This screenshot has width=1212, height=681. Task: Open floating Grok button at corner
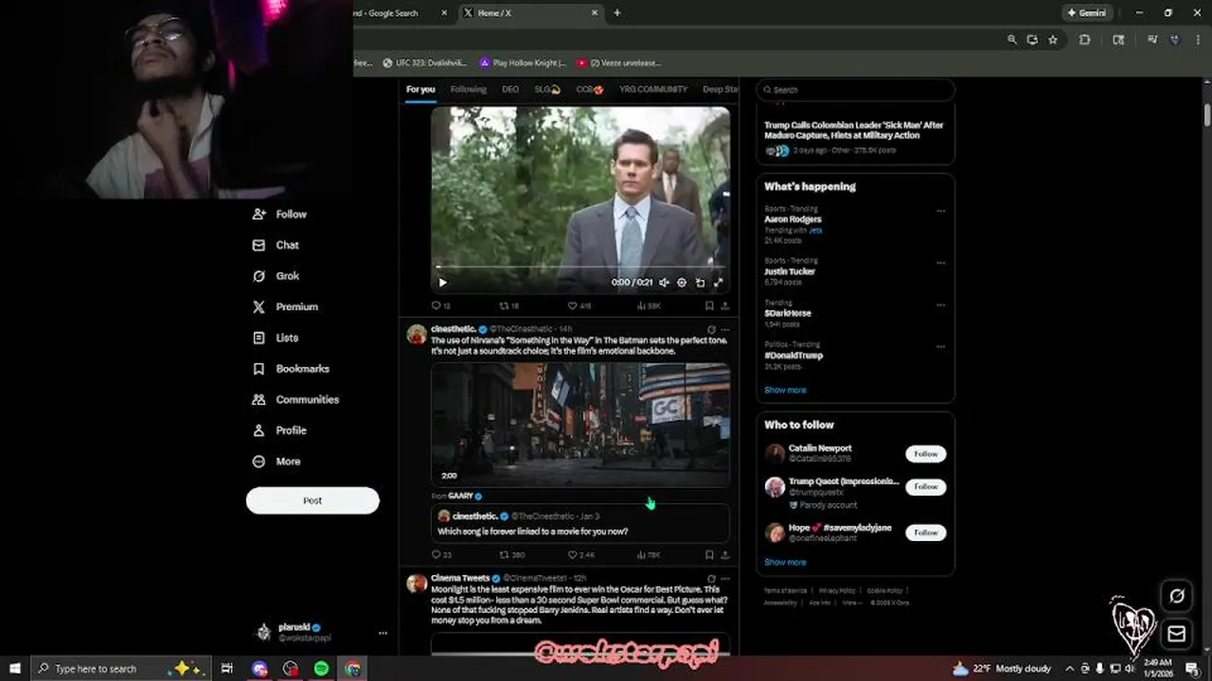point(1177,596)
